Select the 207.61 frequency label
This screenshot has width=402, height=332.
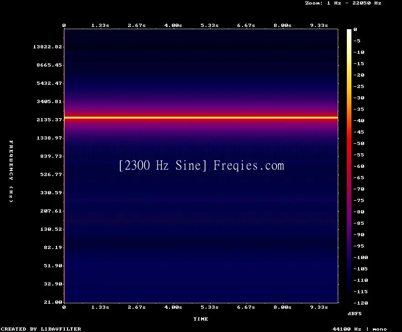[51, 211]
